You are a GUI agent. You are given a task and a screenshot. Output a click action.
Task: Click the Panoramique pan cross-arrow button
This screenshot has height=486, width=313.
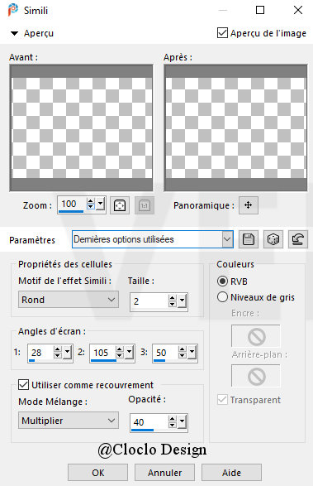tap(249, 205)
